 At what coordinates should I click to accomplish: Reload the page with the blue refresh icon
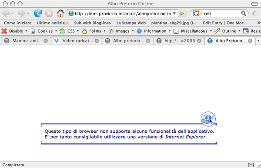coord(38,13)
